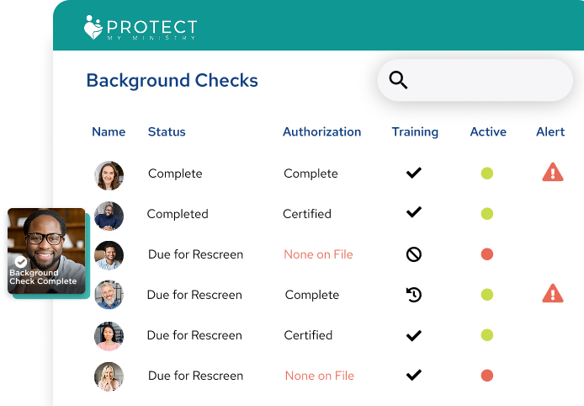The height and width of the screenshot is (406, 584).
Task: Click the green active dot in first row
Action: tap(487, 174)
